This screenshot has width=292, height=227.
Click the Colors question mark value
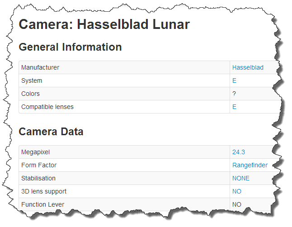click(x=234, y=94)
